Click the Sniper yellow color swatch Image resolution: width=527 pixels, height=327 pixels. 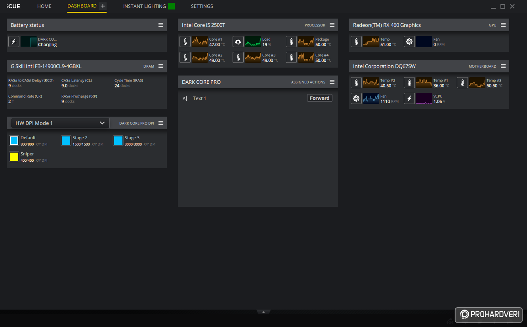click(14, 157)
